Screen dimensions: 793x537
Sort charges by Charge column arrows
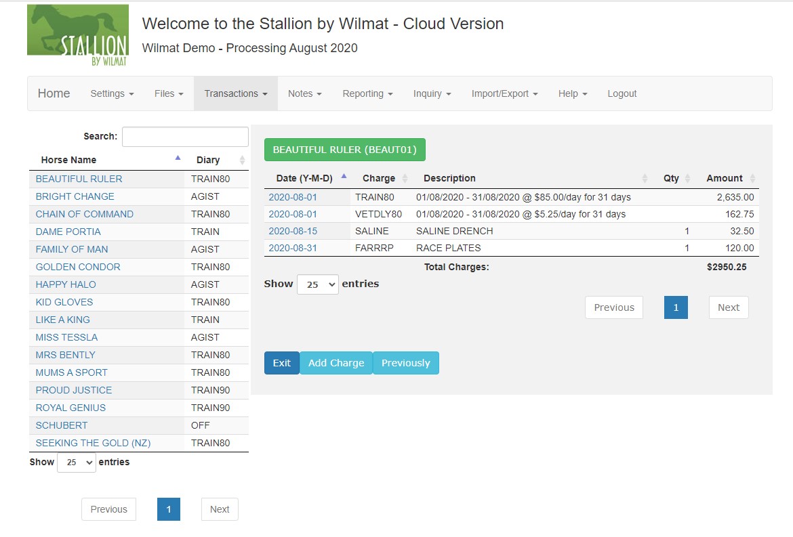coord(405,178)
